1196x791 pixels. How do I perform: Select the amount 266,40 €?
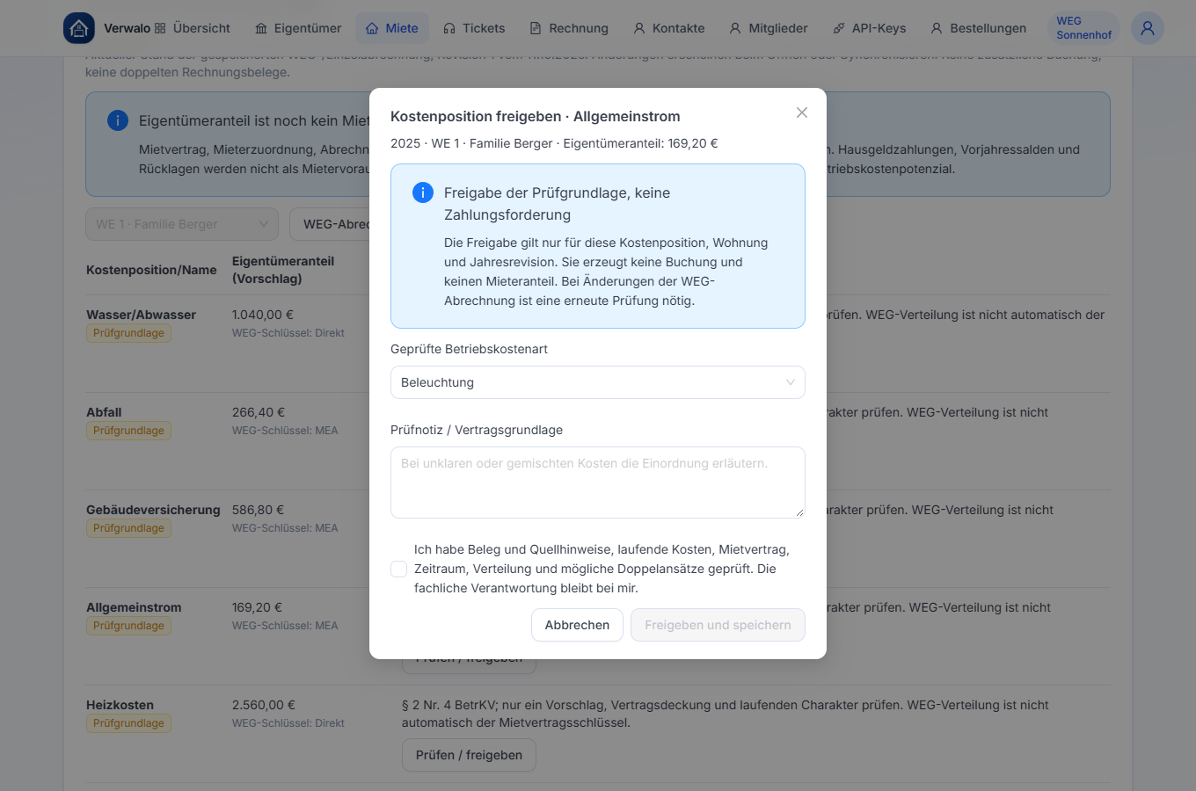click(259, 412)
